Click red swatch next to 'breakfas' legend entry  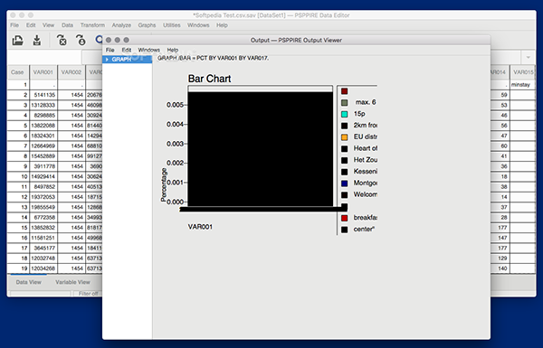[x=344, y=218]
